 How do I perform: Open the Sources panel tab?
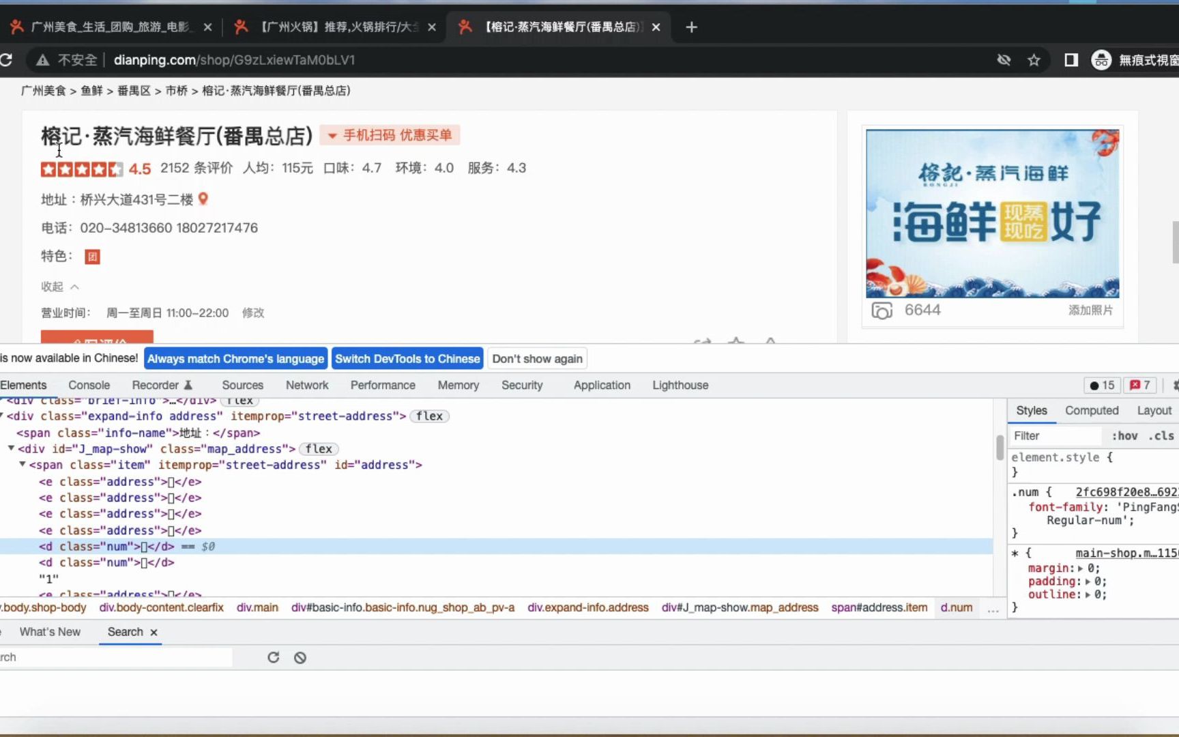242,386
